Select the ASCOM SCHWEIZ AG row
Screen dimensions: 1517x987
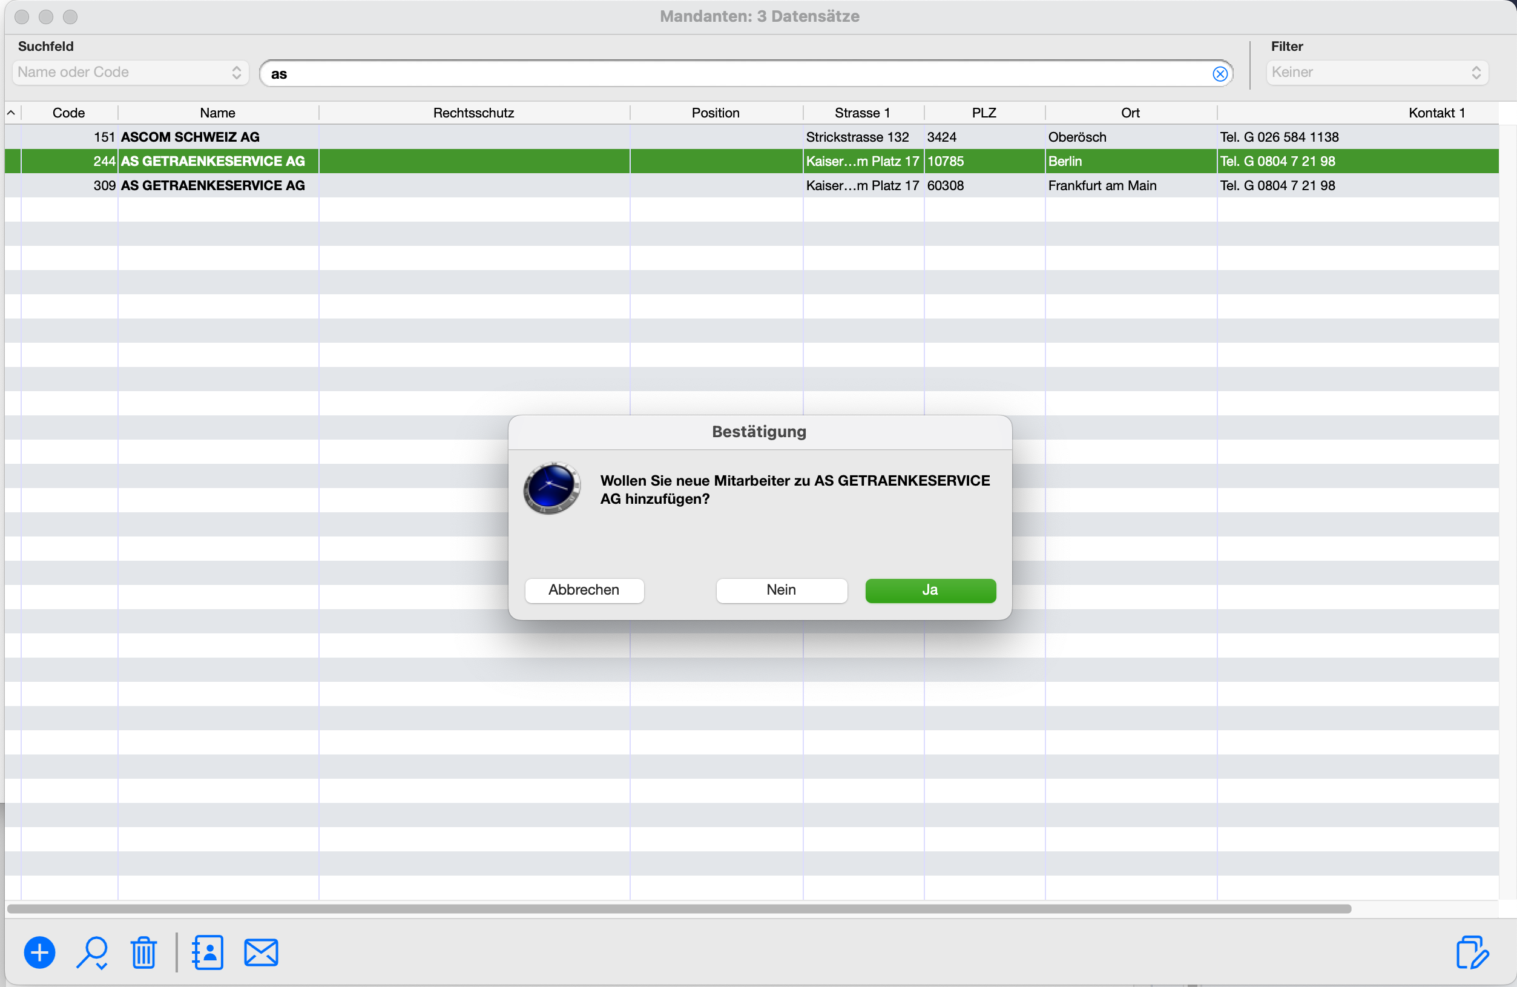[751, 137]
